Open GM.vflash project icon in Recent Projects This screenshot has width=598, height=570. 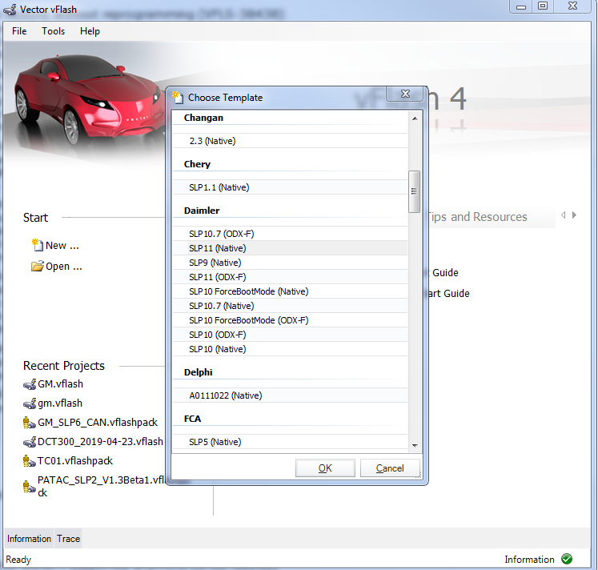pyautogui.click(x=30, y=384)
